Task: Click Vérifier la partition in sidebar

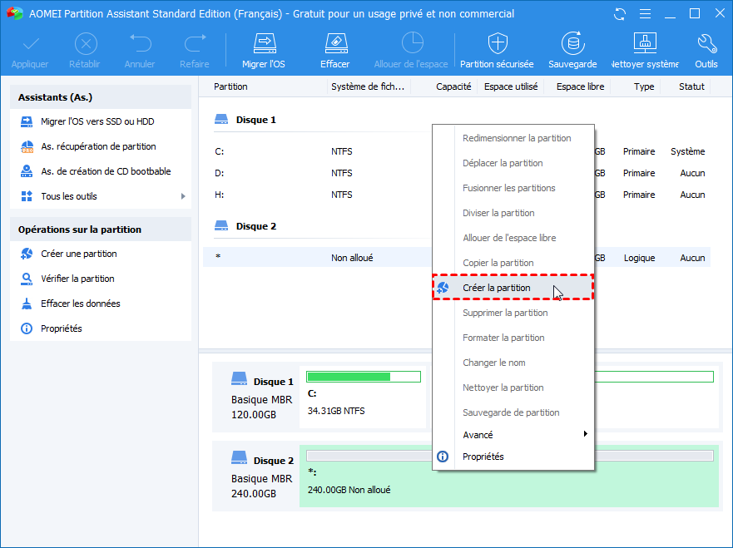Action: pos(77,279)
